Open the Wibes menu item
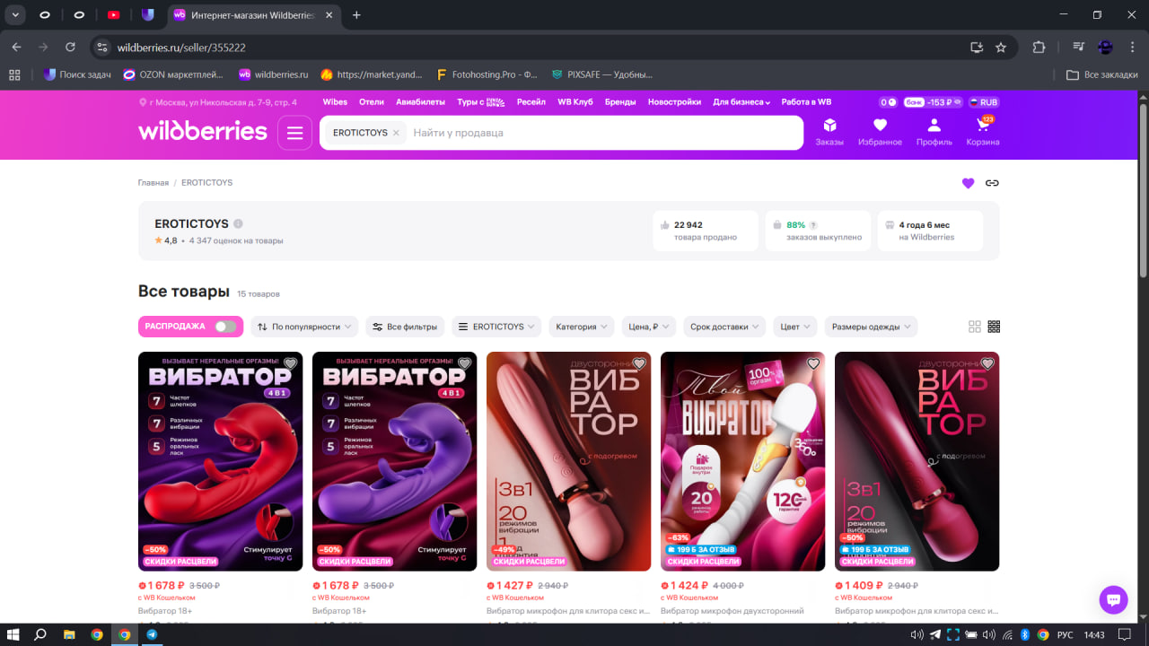The height and width of the screenshot is (646, 1149). 335,102
